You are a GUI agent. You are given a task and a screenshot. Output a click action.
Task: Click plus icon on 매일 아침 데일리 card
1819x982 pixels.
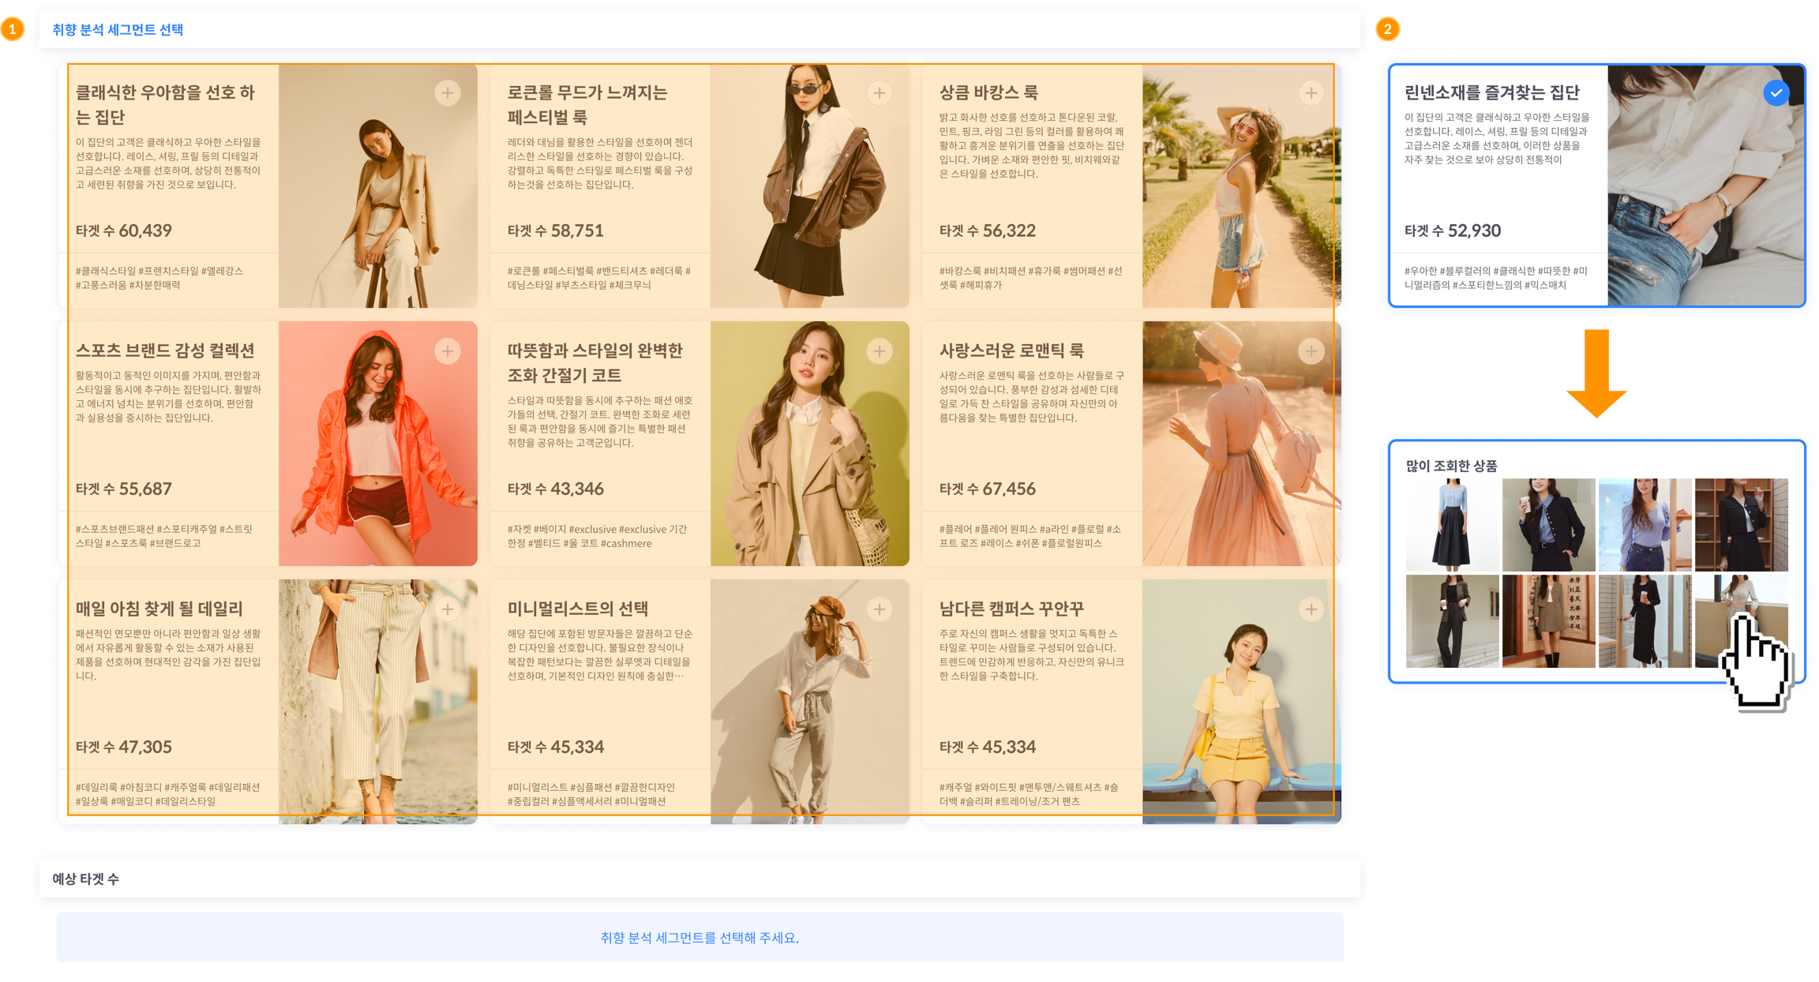click(448, 609)
